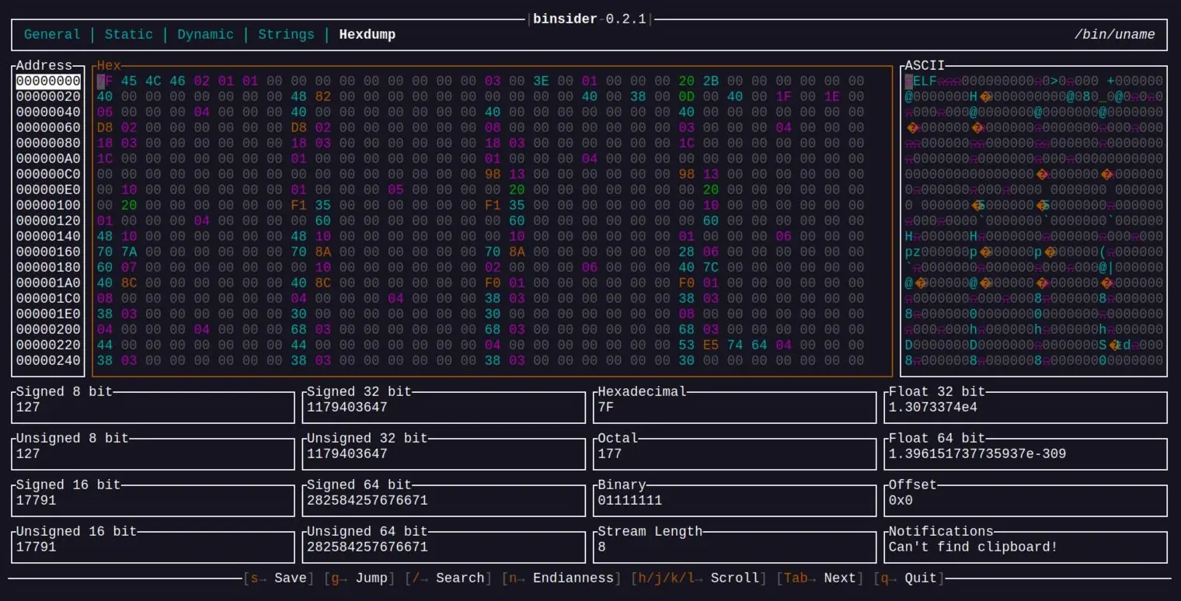The width and height of the screenshot is (1181, 601).
Task: Click Unsigned 8 bit value field
Action: point(153,453)
